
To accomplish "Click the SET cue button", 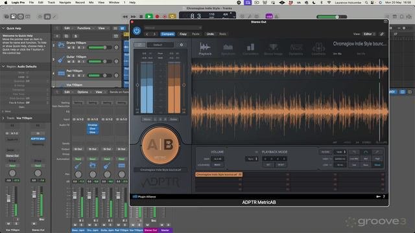I will coord(268,164).
